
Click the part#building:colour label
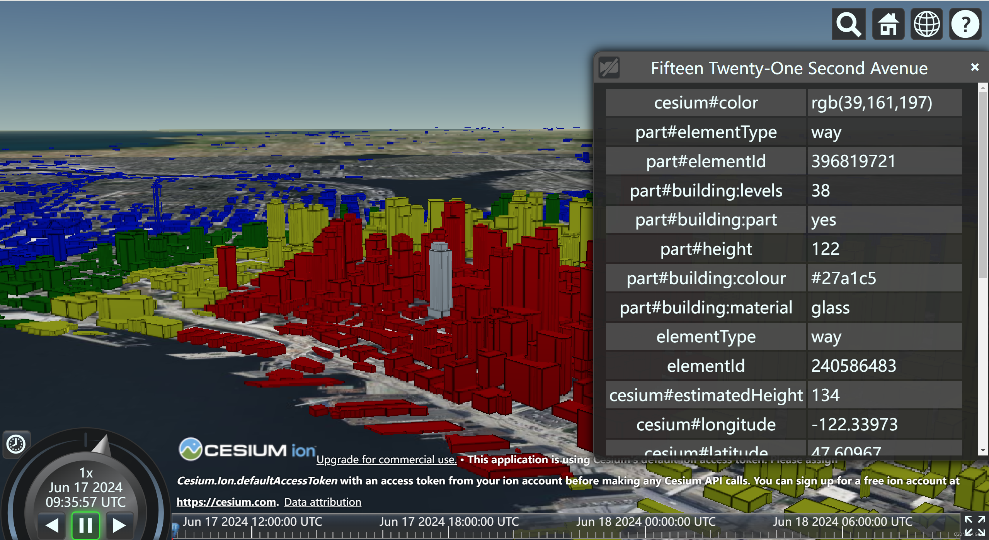(706, 278)
